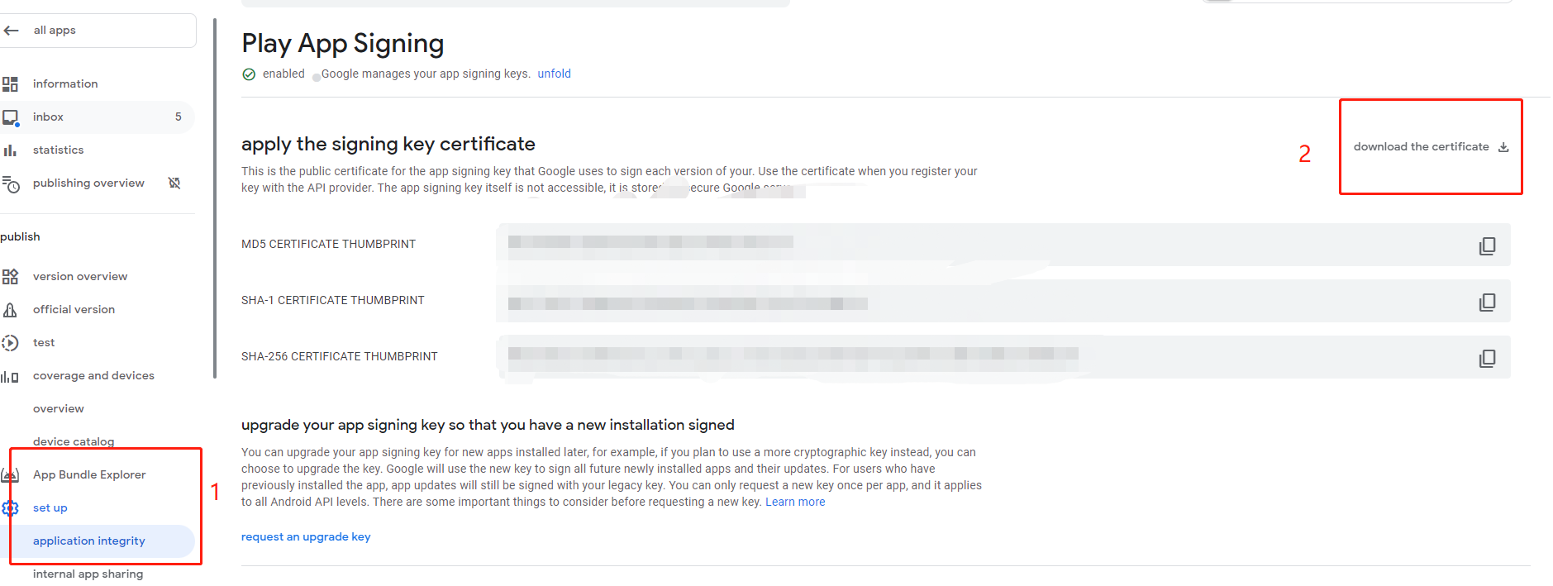Open the inbox from the sidebar
The height and width of the screenshot is (586, 1553).
click(48, 117)
